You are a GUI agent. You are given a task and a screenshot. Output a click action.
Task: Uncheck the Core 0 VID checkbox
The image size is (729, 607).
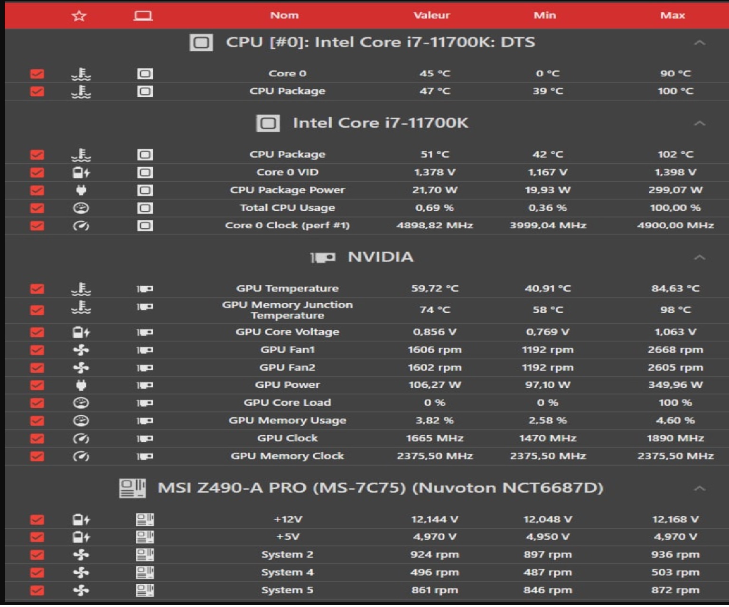tap(37, 172)
